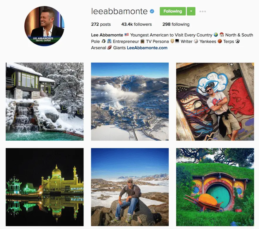Click the 272 posts count
Viewport: 259px width, 229px height.
click(101, 24)
